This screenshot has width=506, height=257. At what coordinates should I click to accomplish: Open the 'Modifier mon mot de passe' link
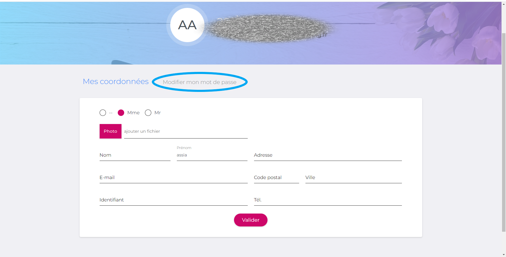[x=199, y=82]
